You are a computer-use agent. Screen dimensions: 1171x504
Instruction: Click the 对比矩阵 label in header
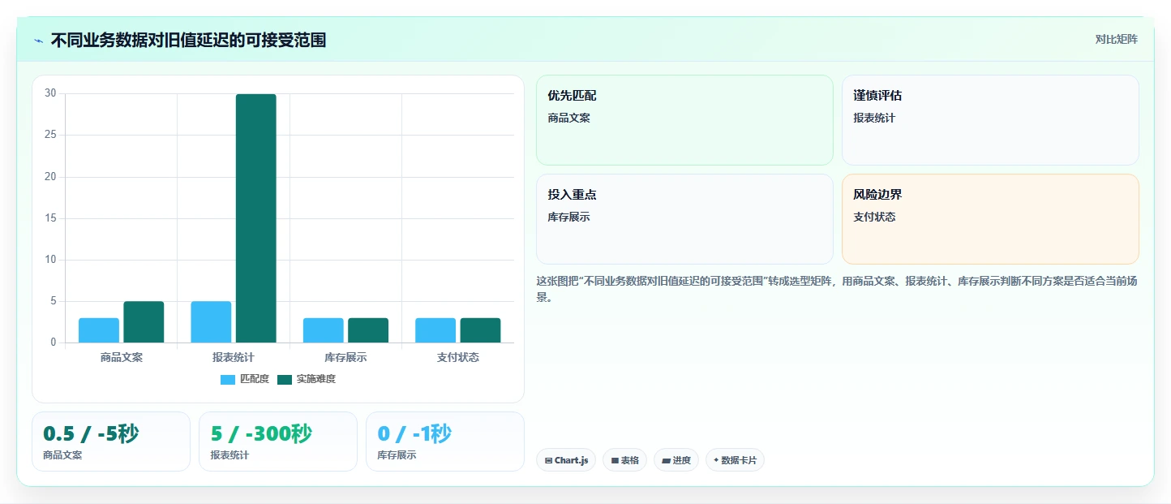click(1116, 39)
